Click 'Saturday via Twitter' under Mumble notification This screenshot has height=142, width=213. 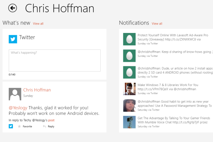(148, 126)
